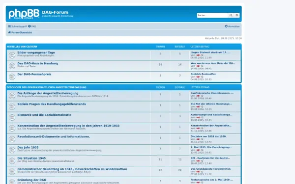Open author -sd- profile in Der DAG-Fernsehpreis row
This screenshot has height=184, width=295.
coord(198,77)
